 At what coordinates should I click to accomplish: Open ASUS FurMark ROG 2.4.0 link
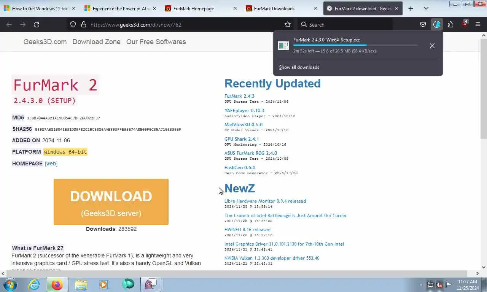point(251,153)
